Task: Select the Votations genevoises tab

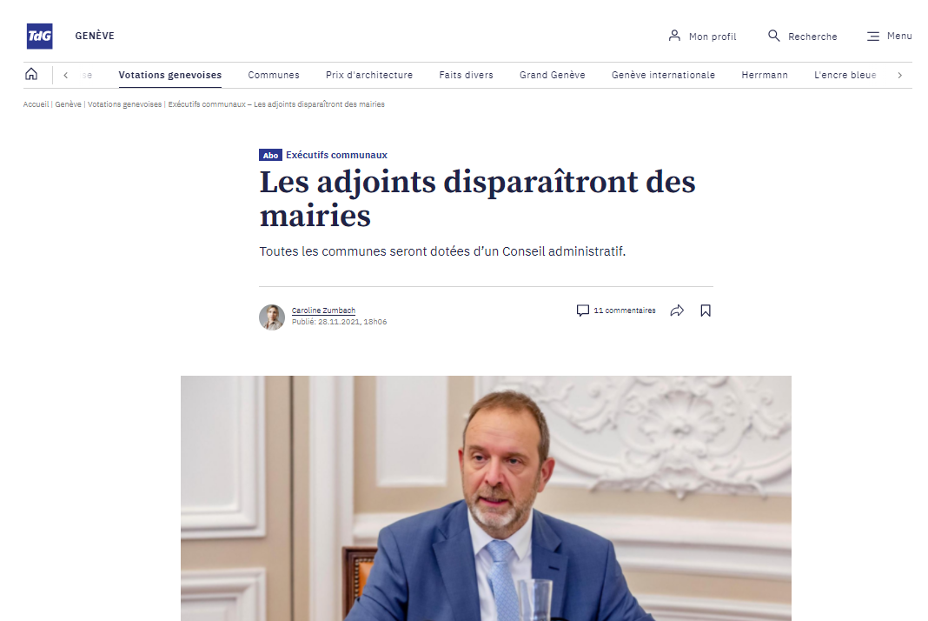Action: 169,76
